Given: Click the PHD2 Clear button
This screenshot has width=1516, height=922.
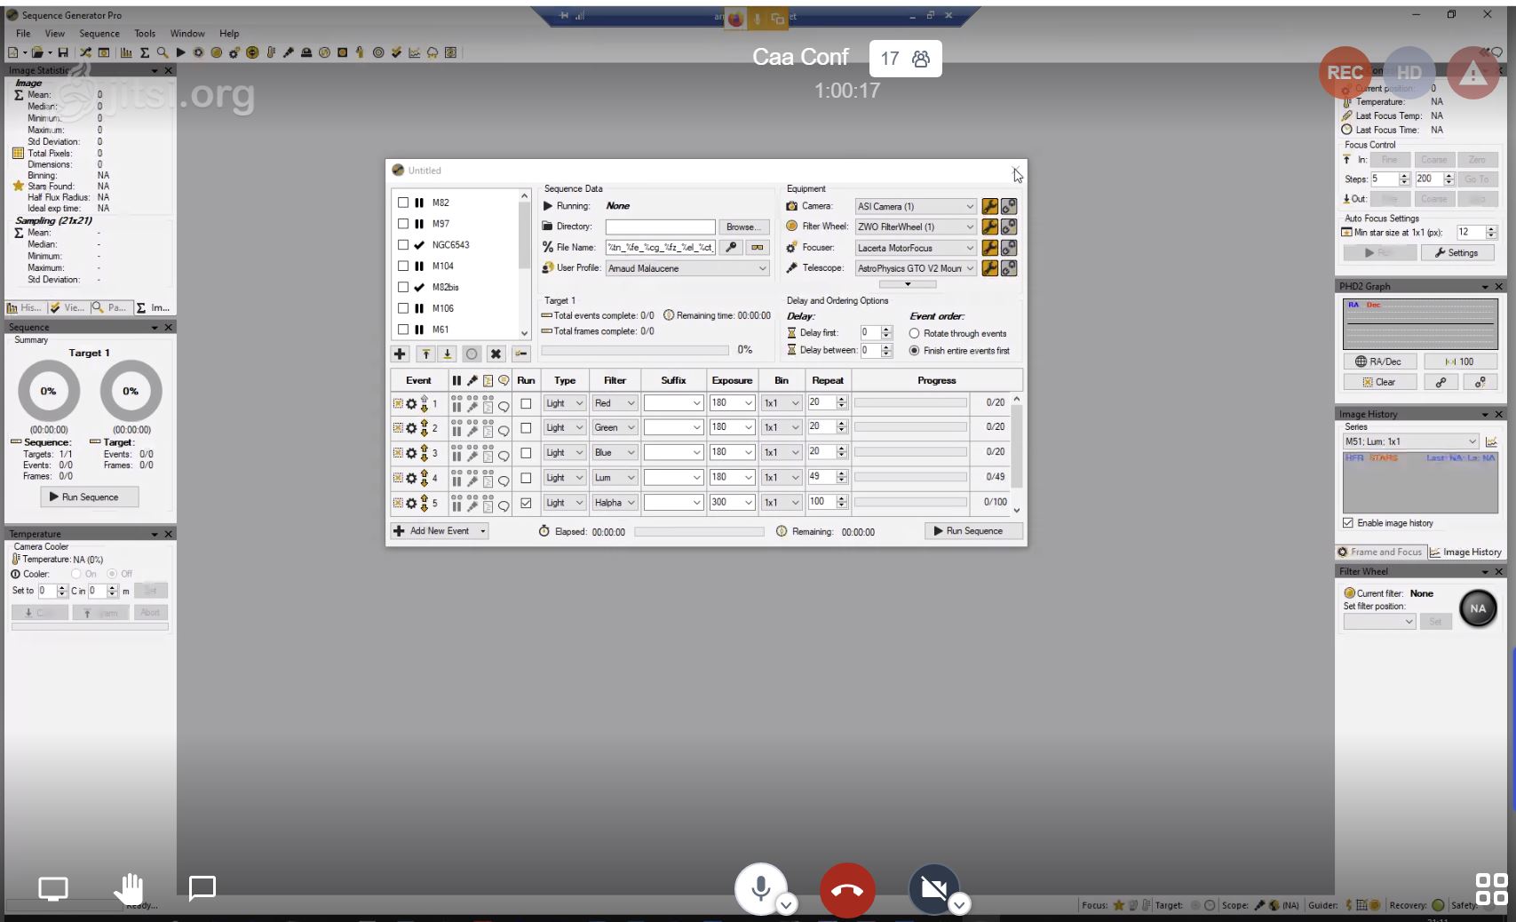Looking at the screenshot, I should (x=1378, y=382).
